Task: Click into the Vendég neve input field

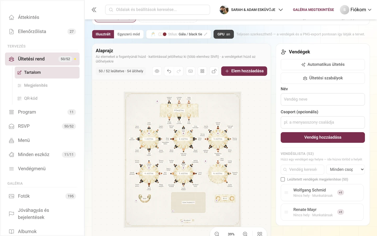Action: 323,99
